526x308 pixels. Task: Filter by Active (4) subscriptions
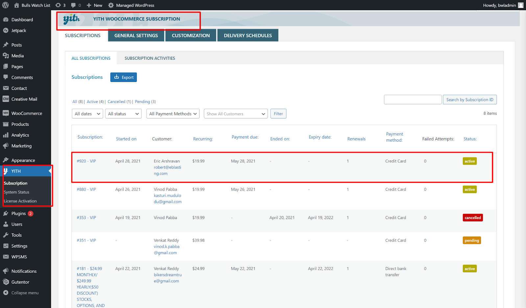click(x=95, y=102)
